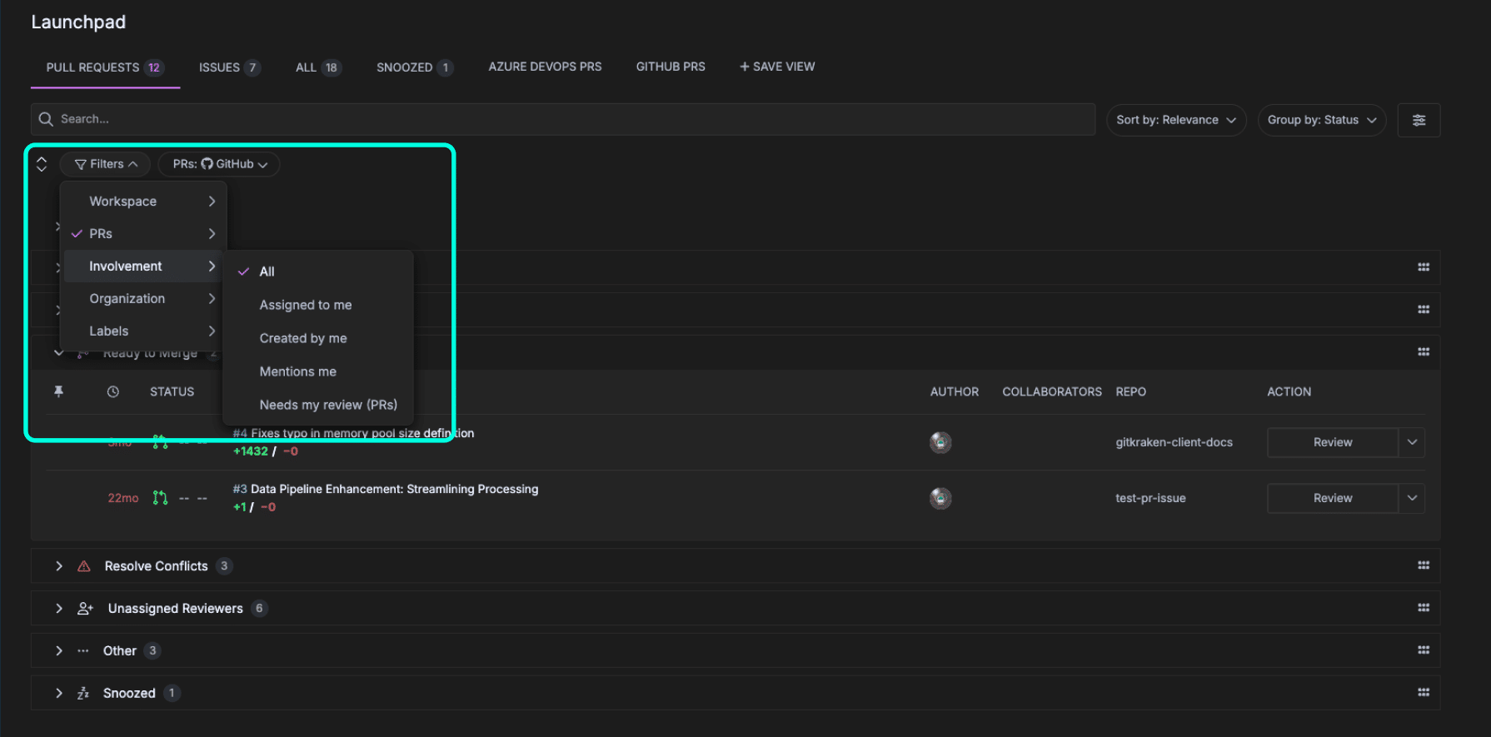Click the Snoozed group sleep icon

pyautogui.click(x=83, y=693)
